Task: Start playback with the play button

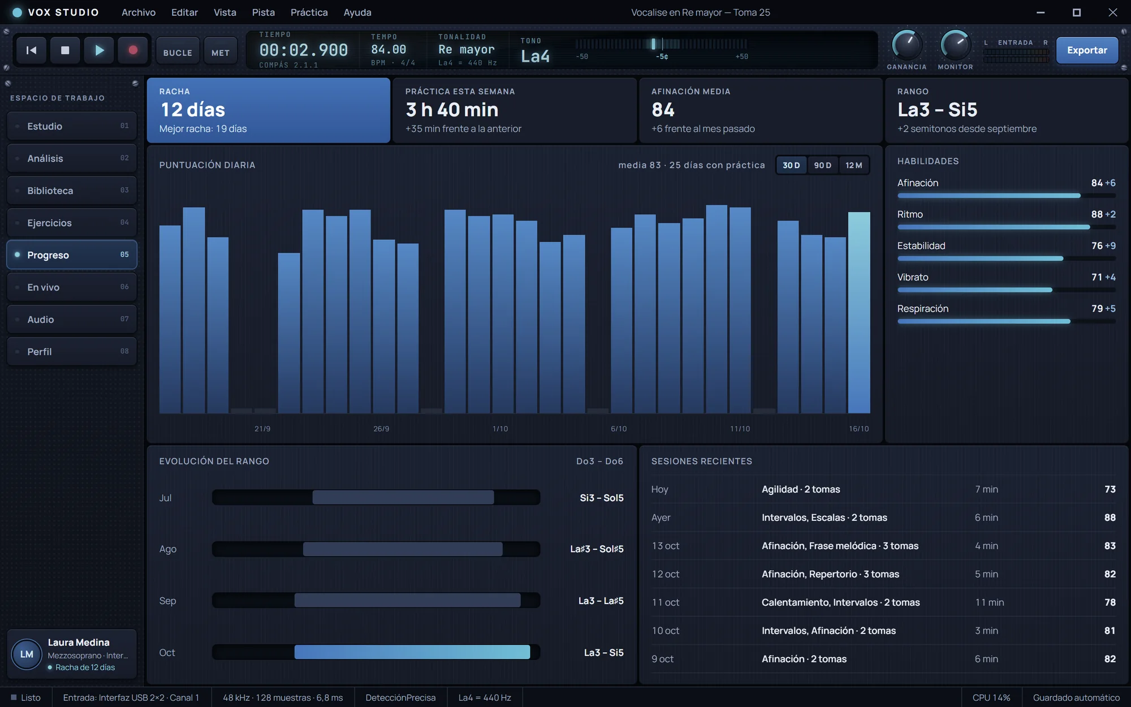Action: [99, 50]
